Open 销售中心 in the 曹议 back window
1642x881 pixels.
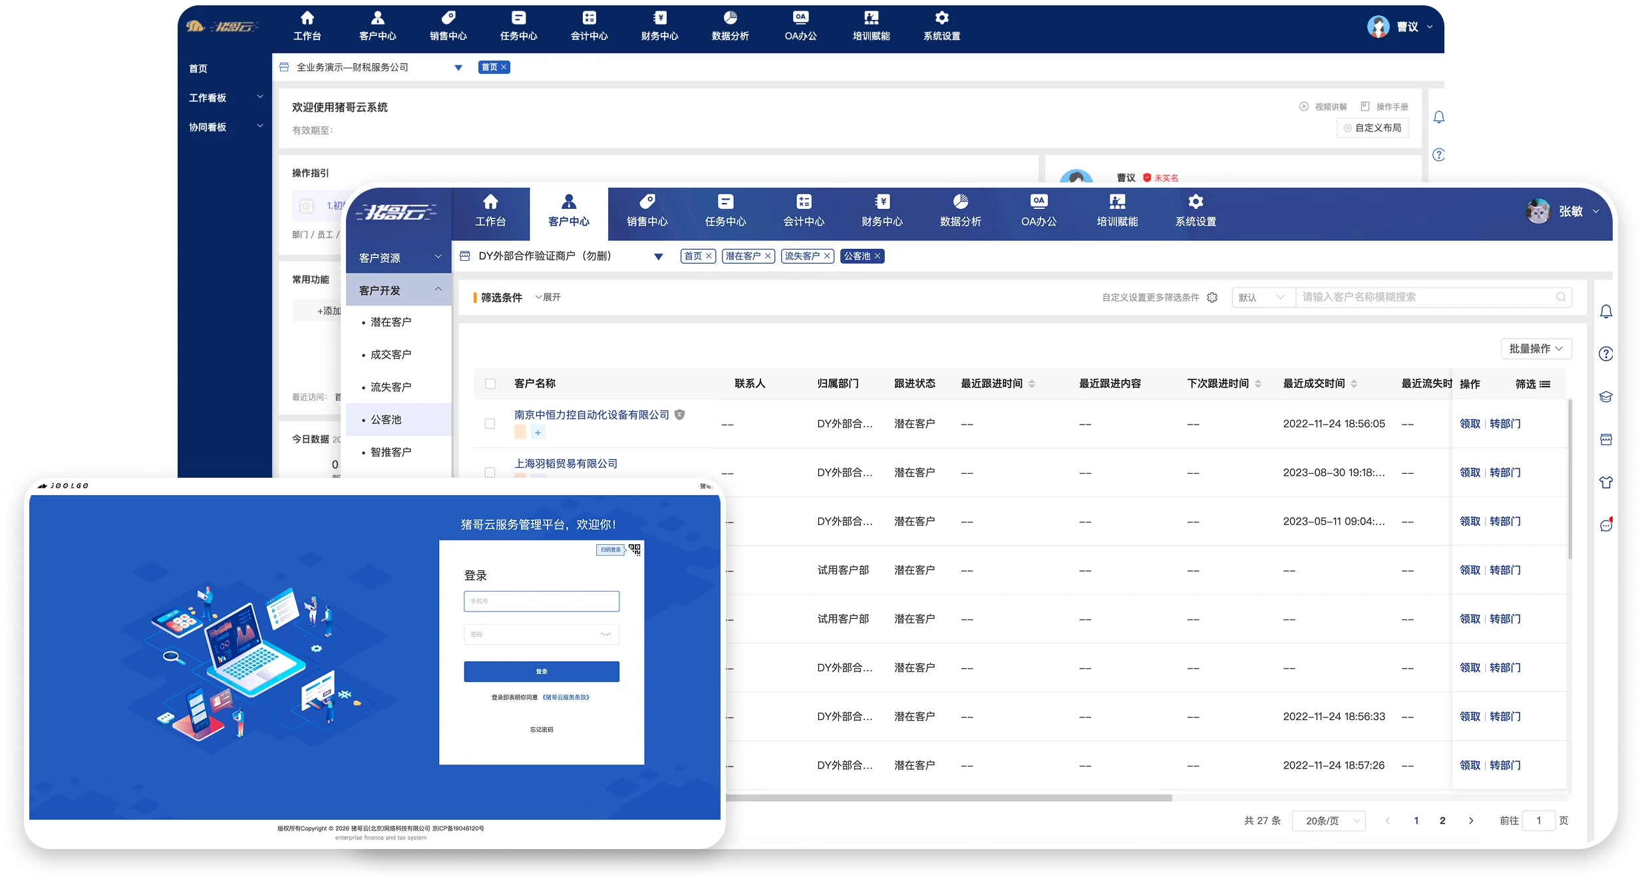[x=448, y=27]
